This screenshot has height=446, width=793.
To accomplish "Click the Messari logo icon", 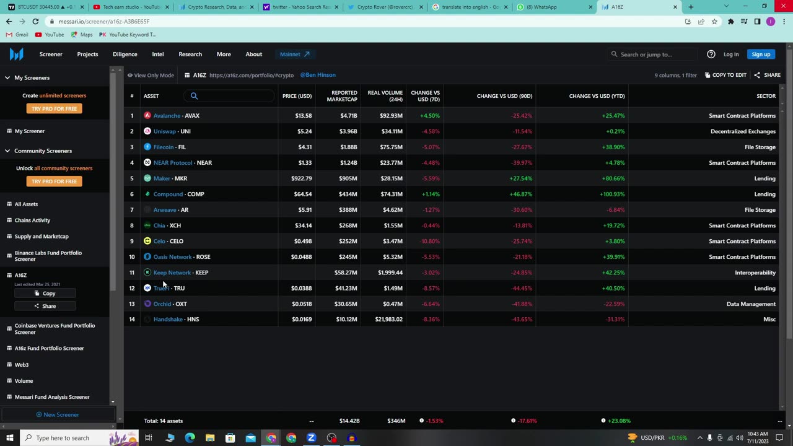I will (x=16, y=54).
